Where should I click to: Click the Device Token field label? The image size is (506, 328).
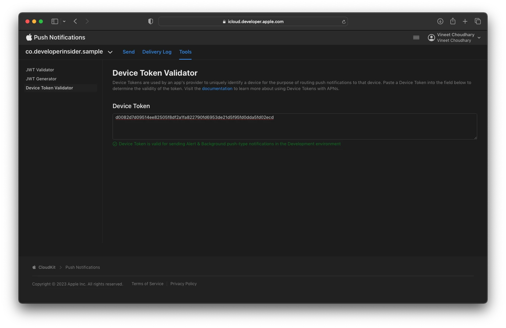click(x=131, y=106)
